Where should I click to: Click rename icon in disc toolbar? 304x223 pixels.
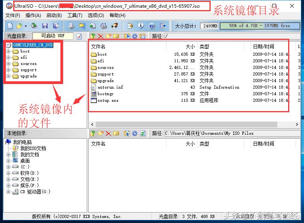(116, 36)
